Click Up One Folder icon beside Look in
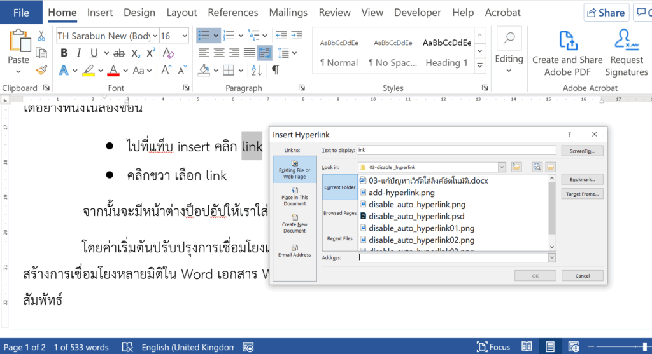The height and width of the screenshot is (354, 652). (516, 167)
